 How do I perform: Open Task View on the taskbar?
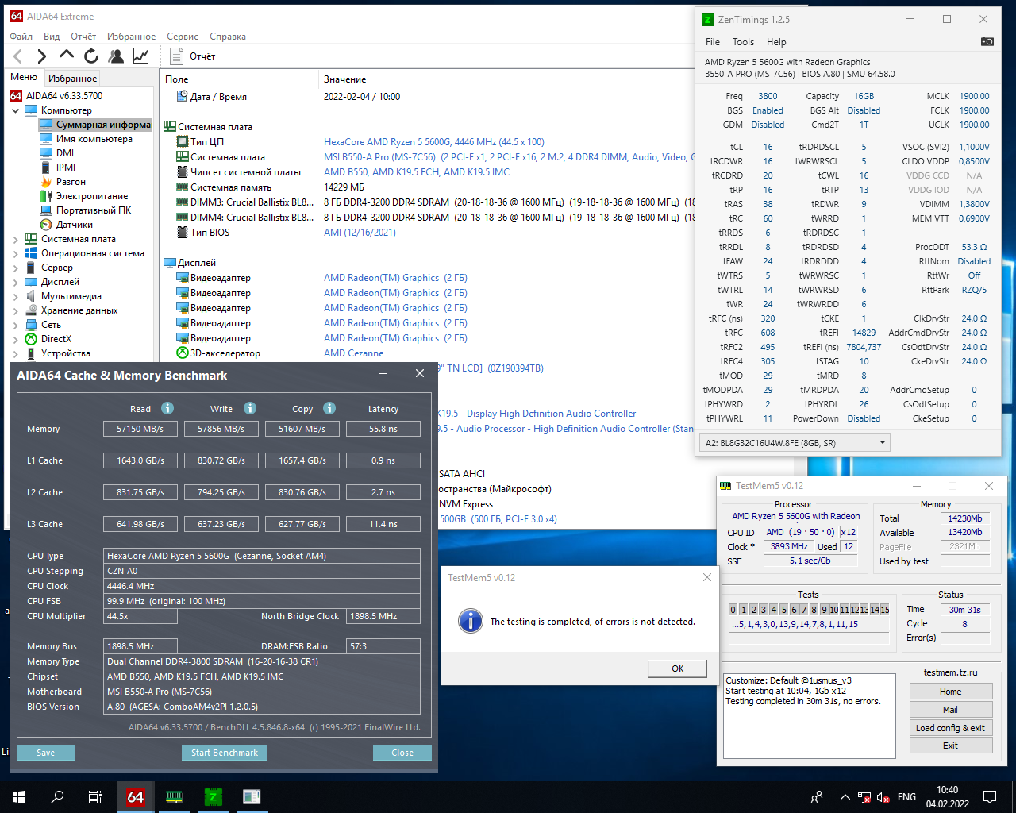(95, 797)
